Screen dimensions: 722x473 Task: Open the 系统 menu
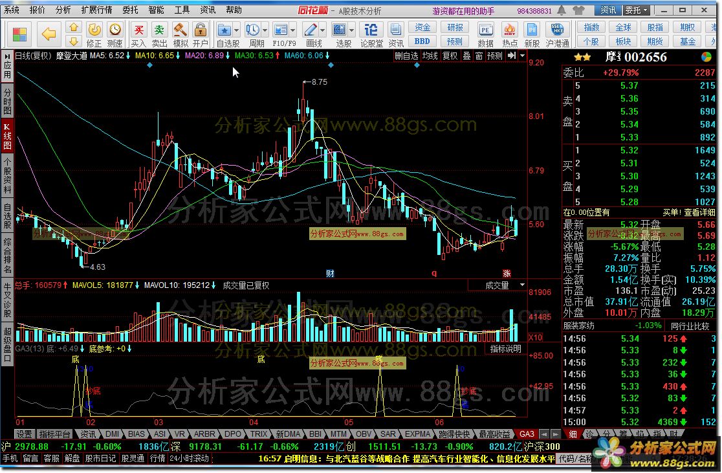click(x=12, y=10)
